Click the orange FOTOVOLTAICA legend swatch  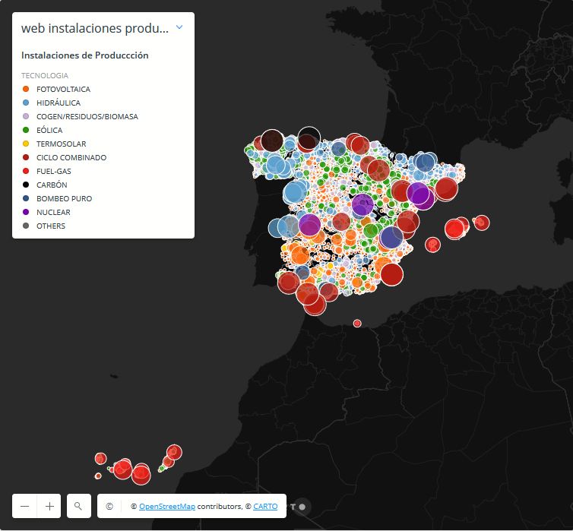pyautogui.click(x=26, y=89)
